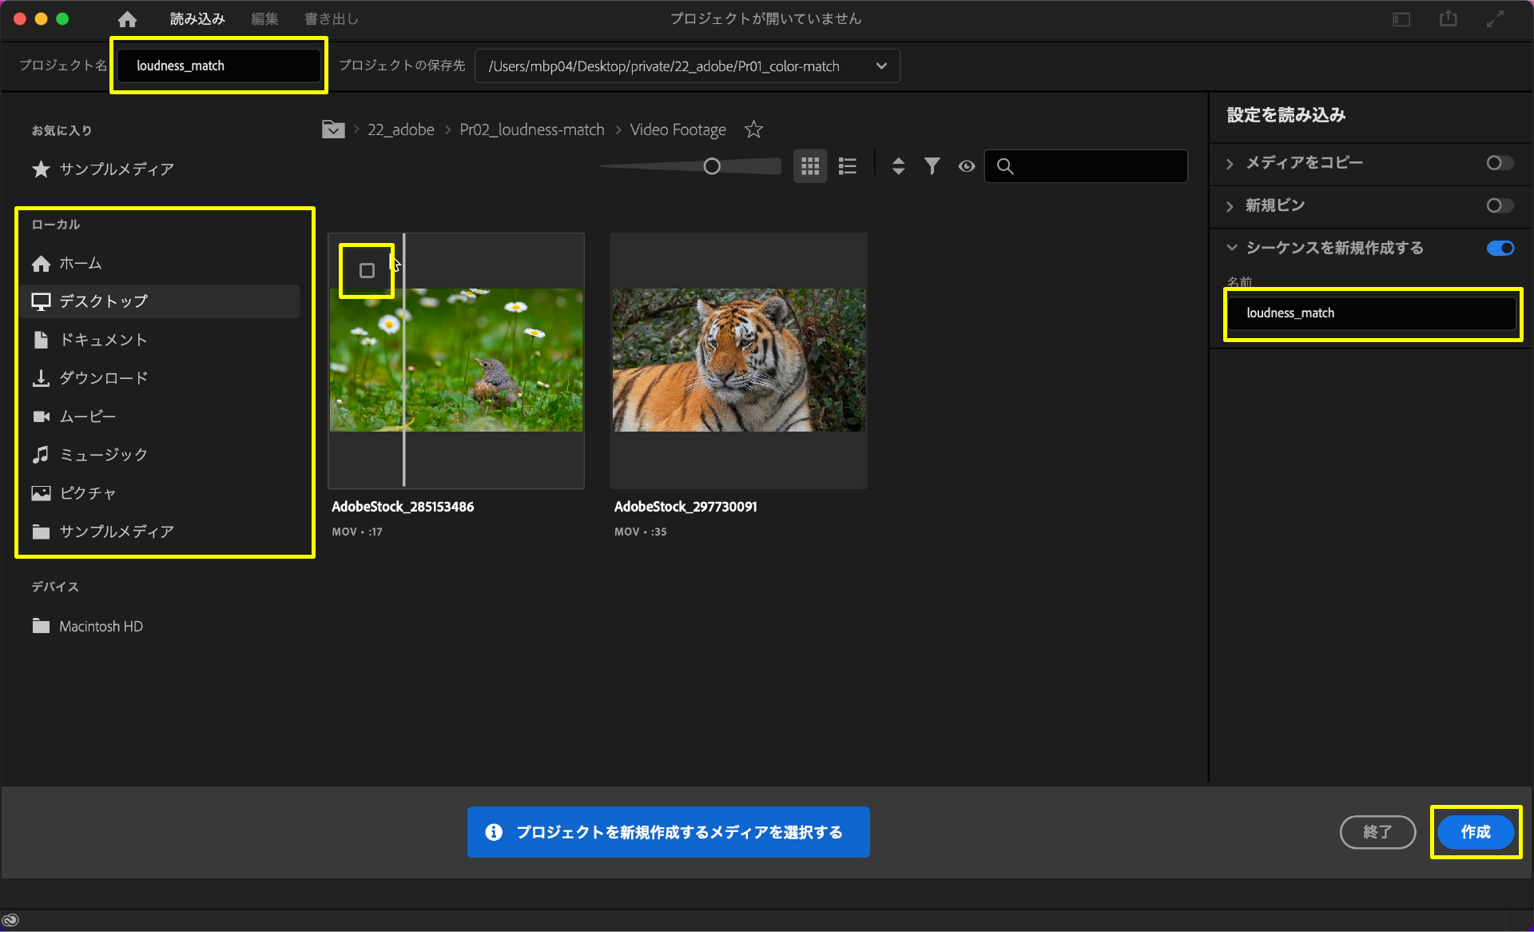
Task: Add Video Footage folder to favorites star
Action: pyautogui.click(x=753, y=129)
